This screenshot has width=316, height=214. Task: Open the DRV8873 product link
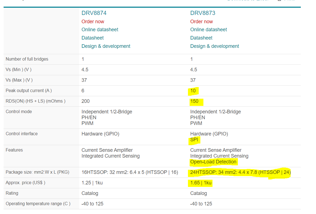(x=203, y=13)
